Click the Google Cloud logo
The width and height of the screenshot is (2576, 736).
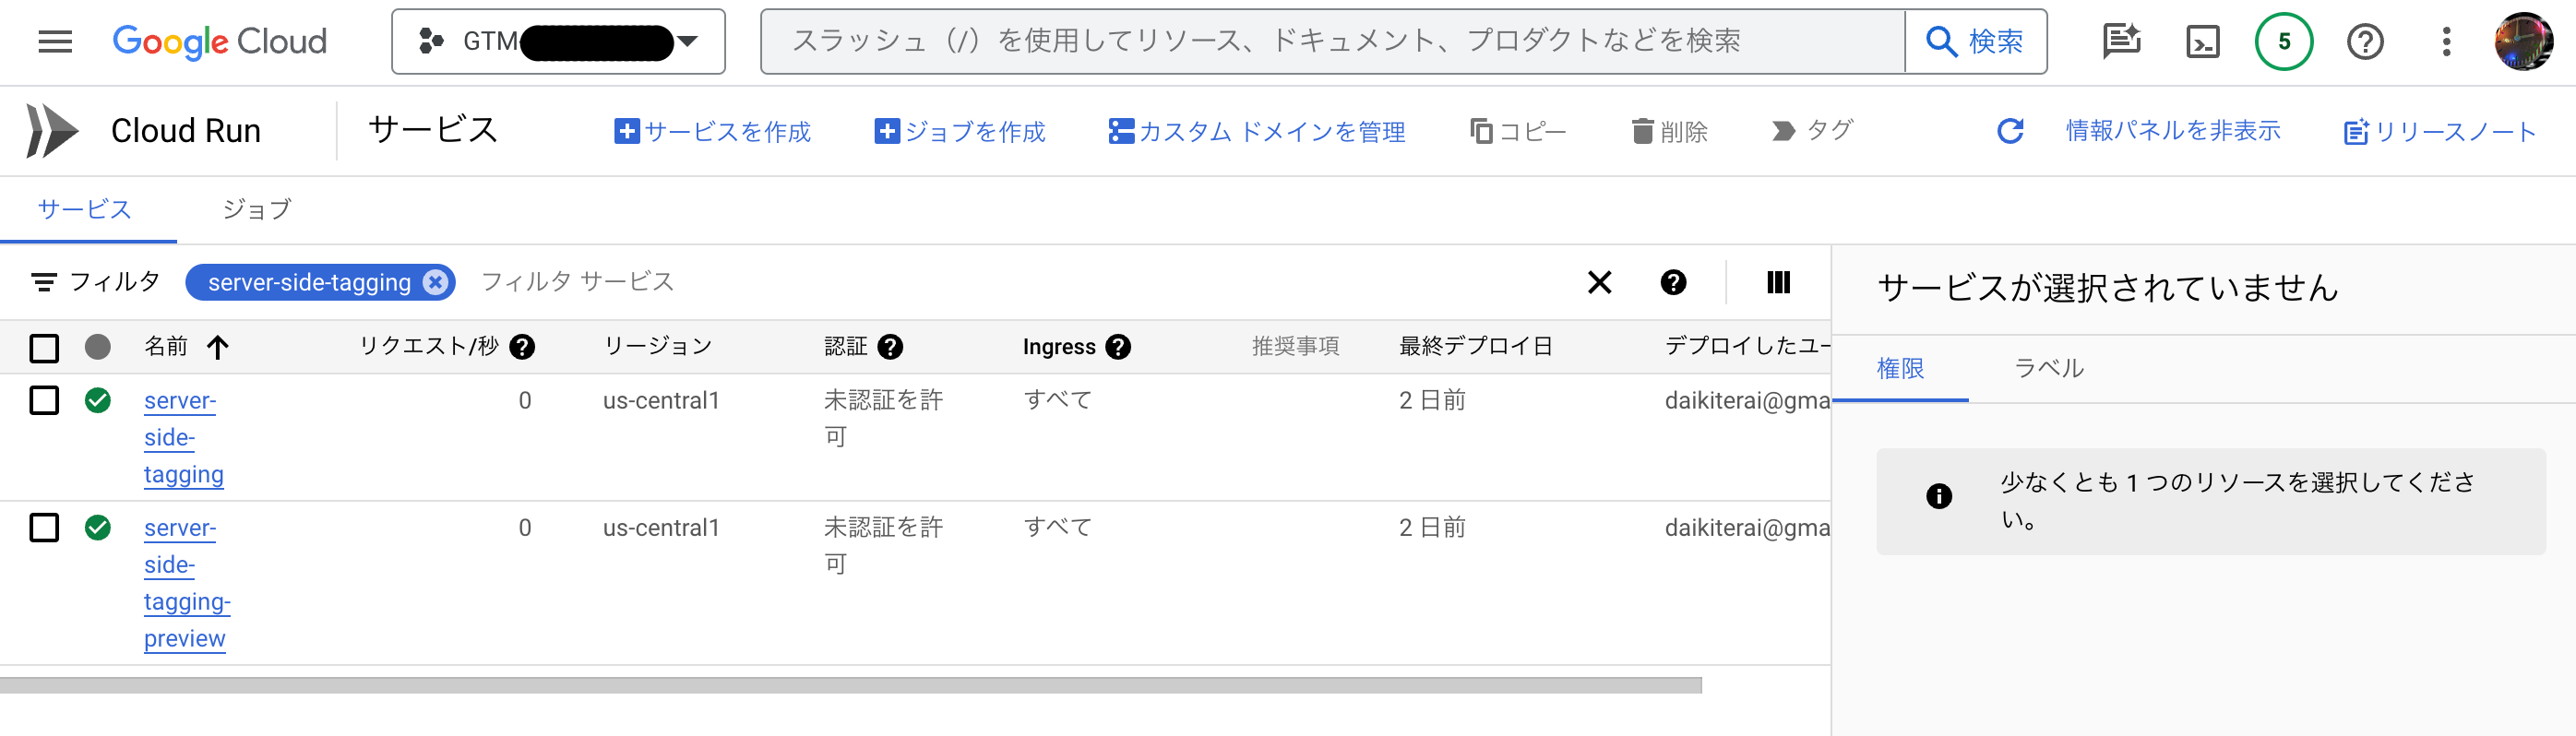[220, 42]
